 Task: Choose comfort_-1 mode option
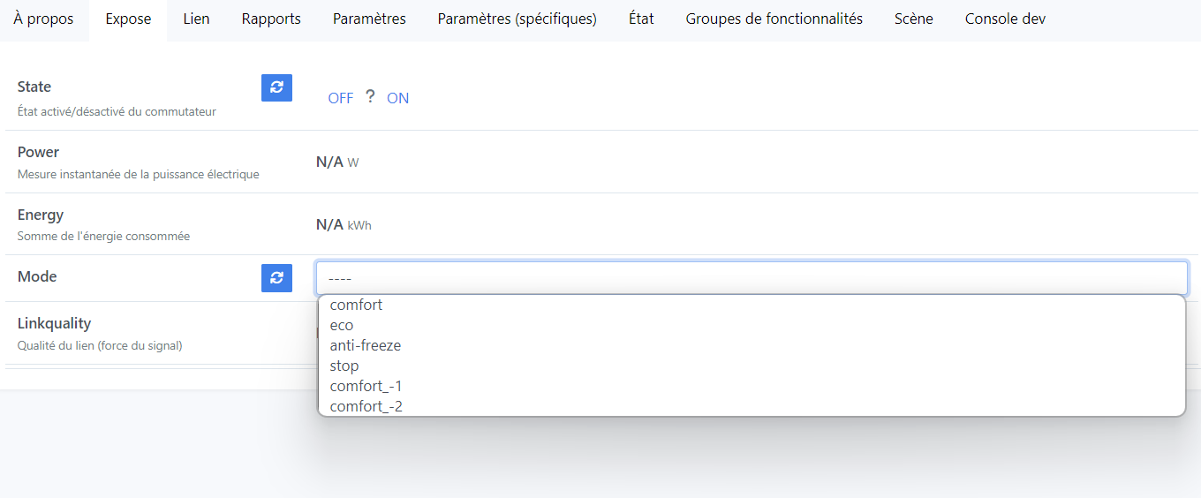point(366,387)
